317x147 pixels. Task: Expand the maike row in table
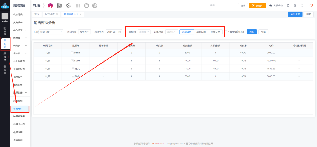[72, 60]
